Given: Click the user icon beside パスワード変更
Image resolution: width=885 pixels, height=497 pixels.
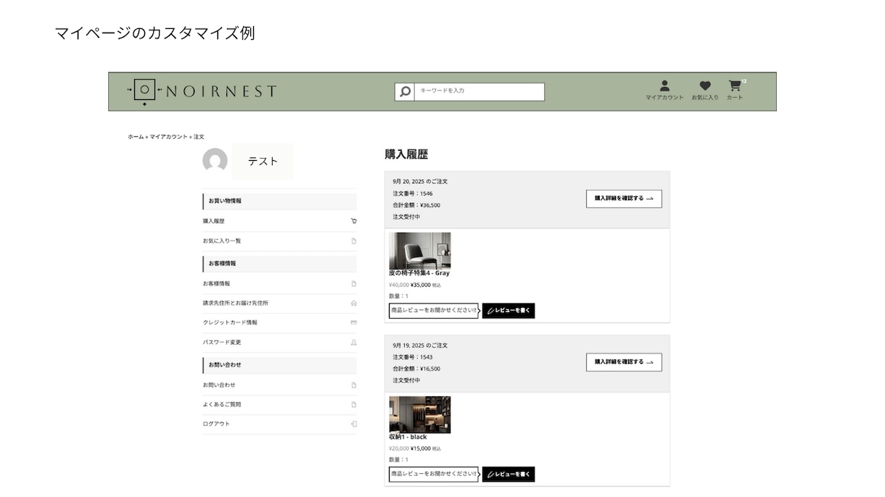Looking at the screenshot, I should (x=354, y=342).
